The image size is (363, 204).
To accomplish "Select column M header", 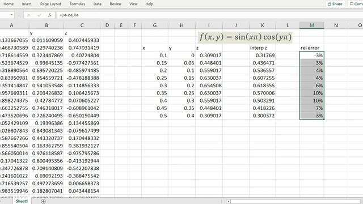I will 312,25.
